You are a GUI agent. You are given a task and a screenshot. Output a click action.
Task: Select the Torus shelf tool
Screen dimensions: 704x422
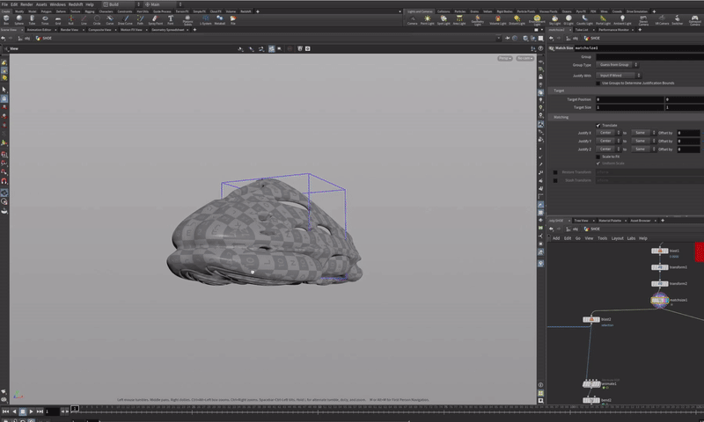point(45,19)
